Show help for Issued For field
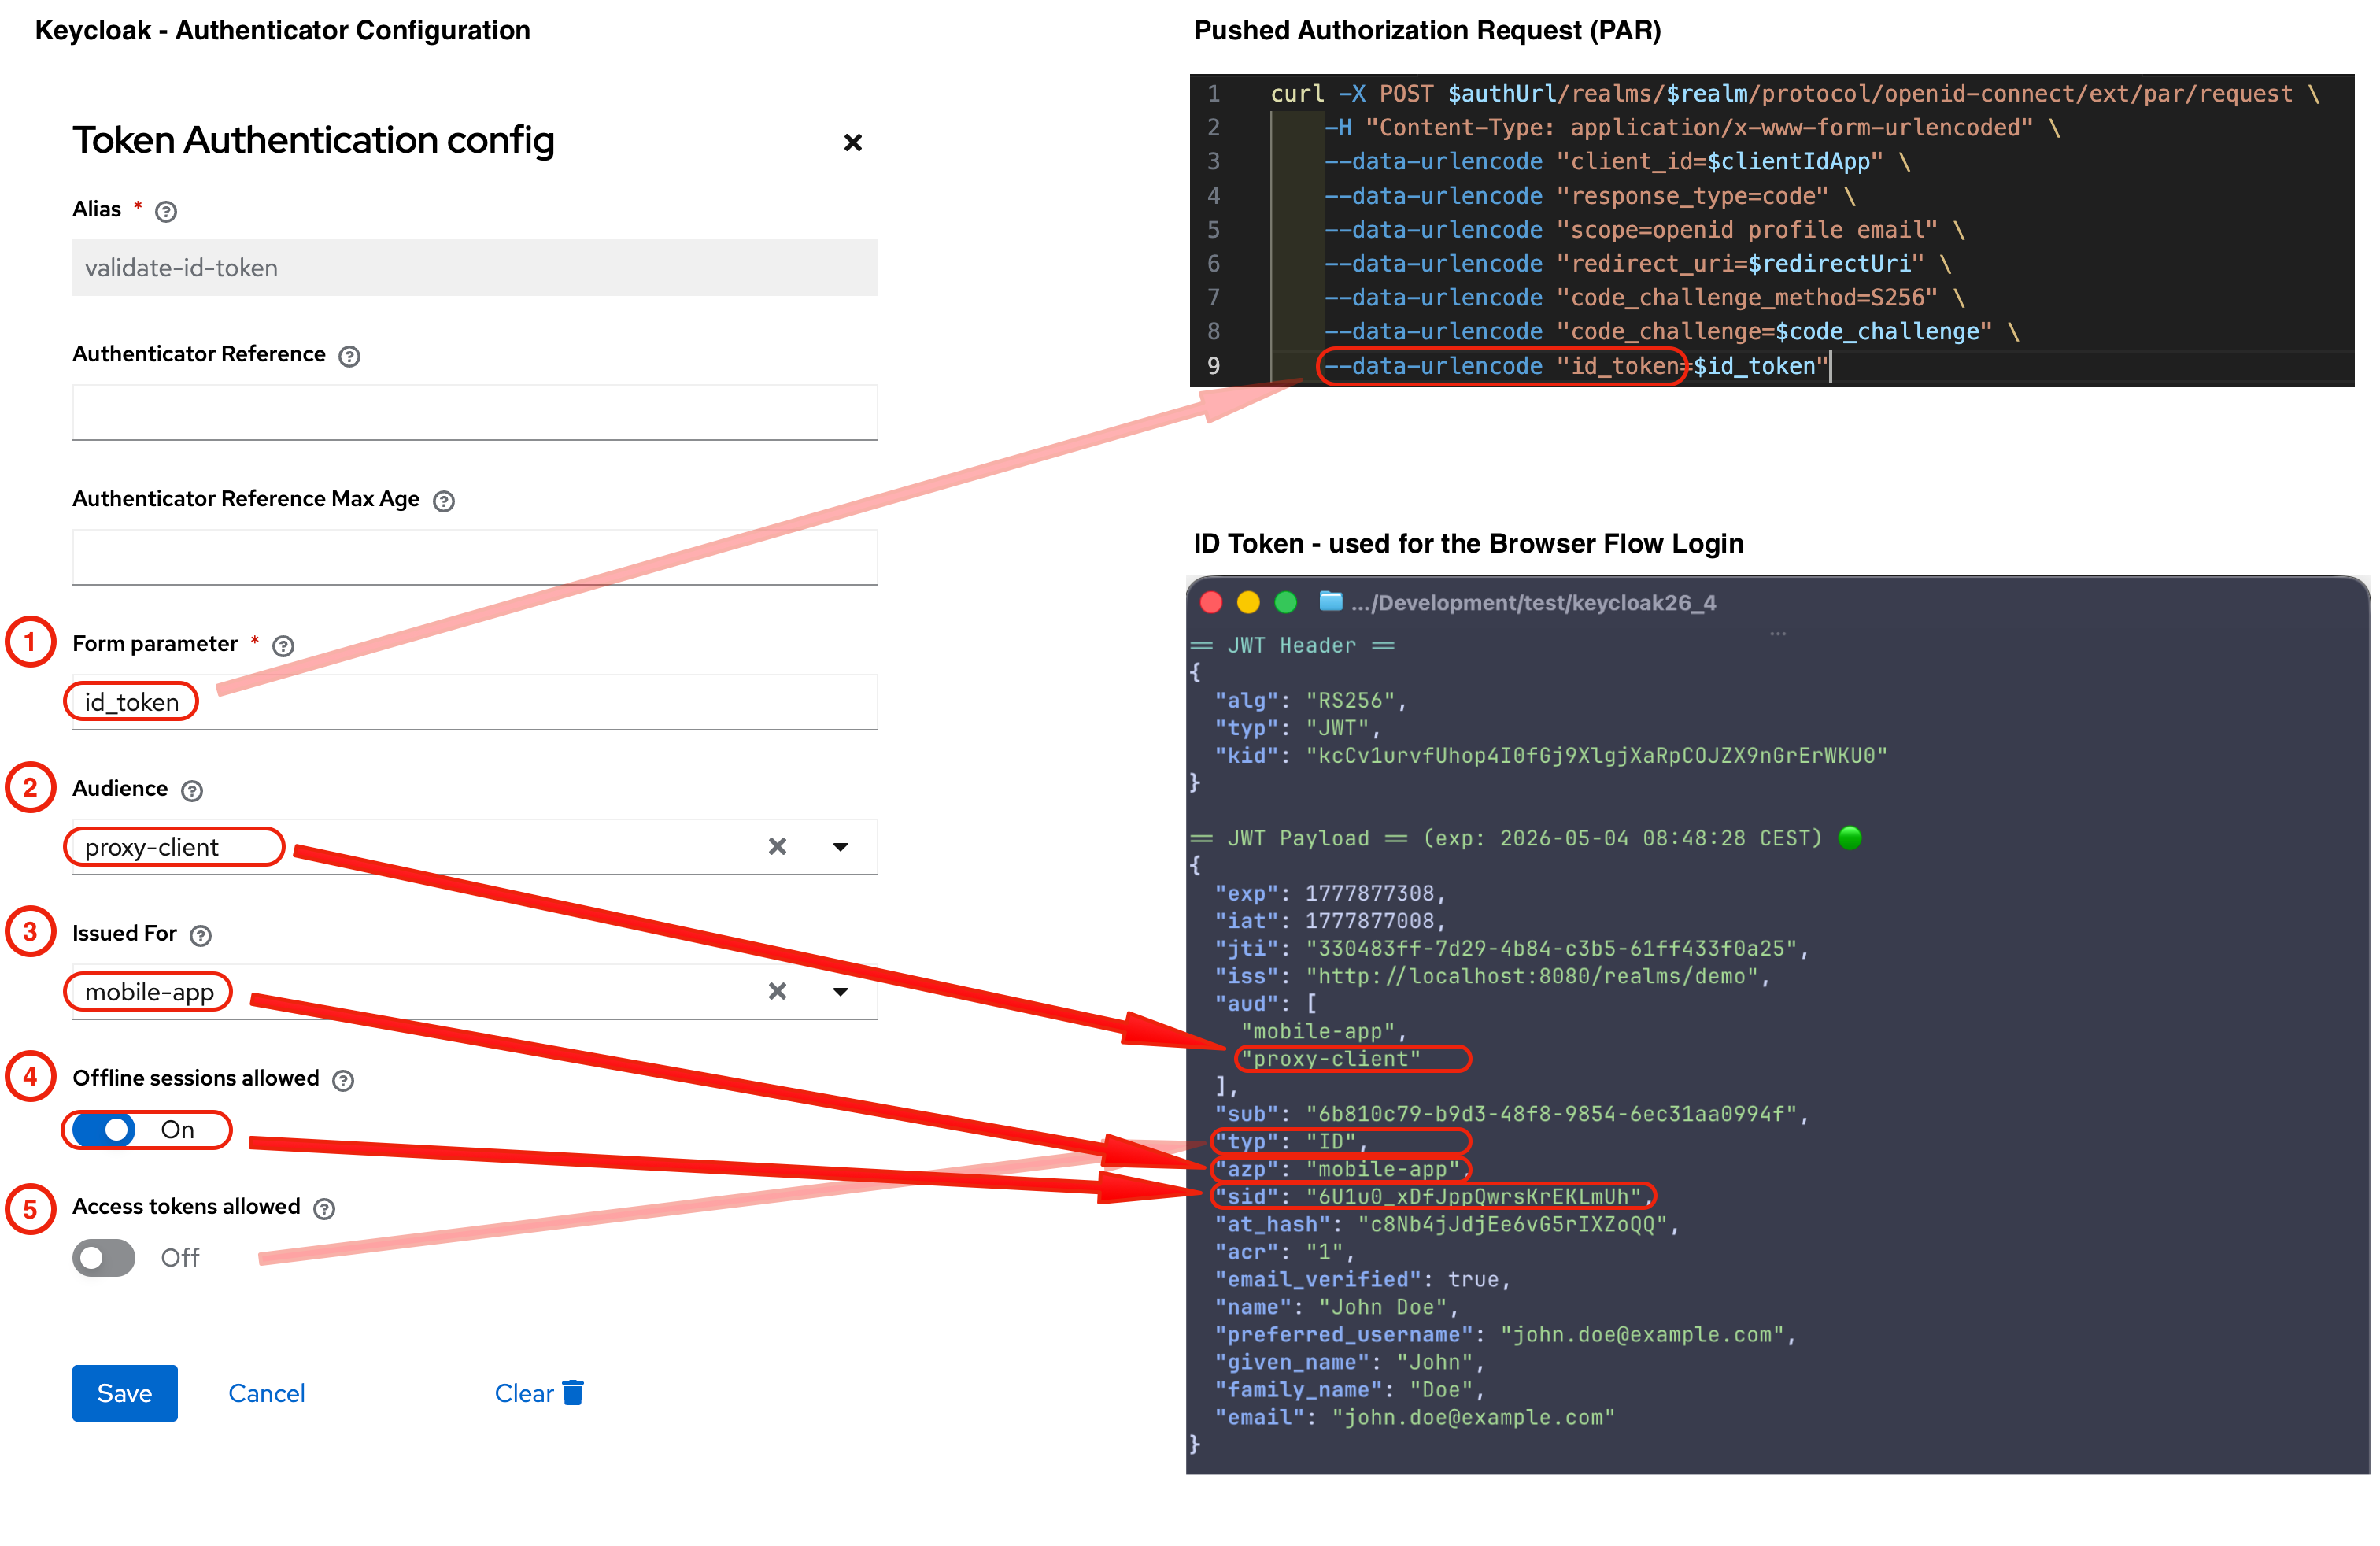Viewport: 2380px width, 1546px height. 201,936
